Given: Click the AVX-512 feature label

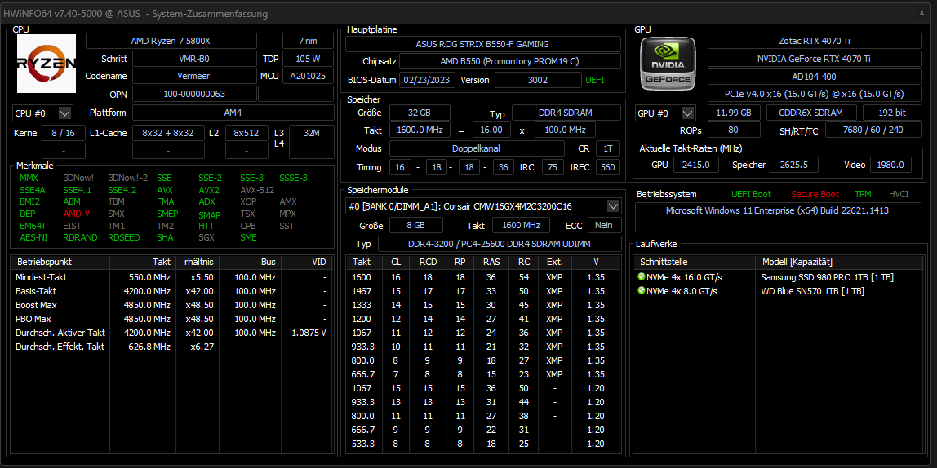Looking at the screenshot, I should (257, 190).
